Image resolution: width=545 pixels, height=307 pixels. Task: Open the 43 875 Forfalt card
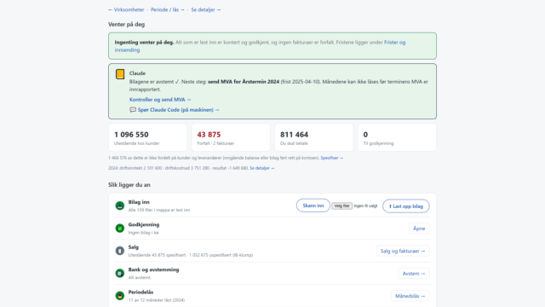click(x=231, y=137)
